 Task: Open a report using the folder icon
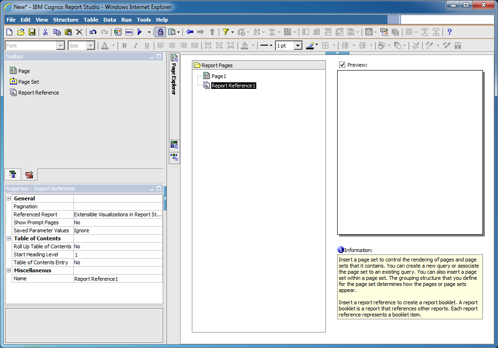tap(21, 32)
